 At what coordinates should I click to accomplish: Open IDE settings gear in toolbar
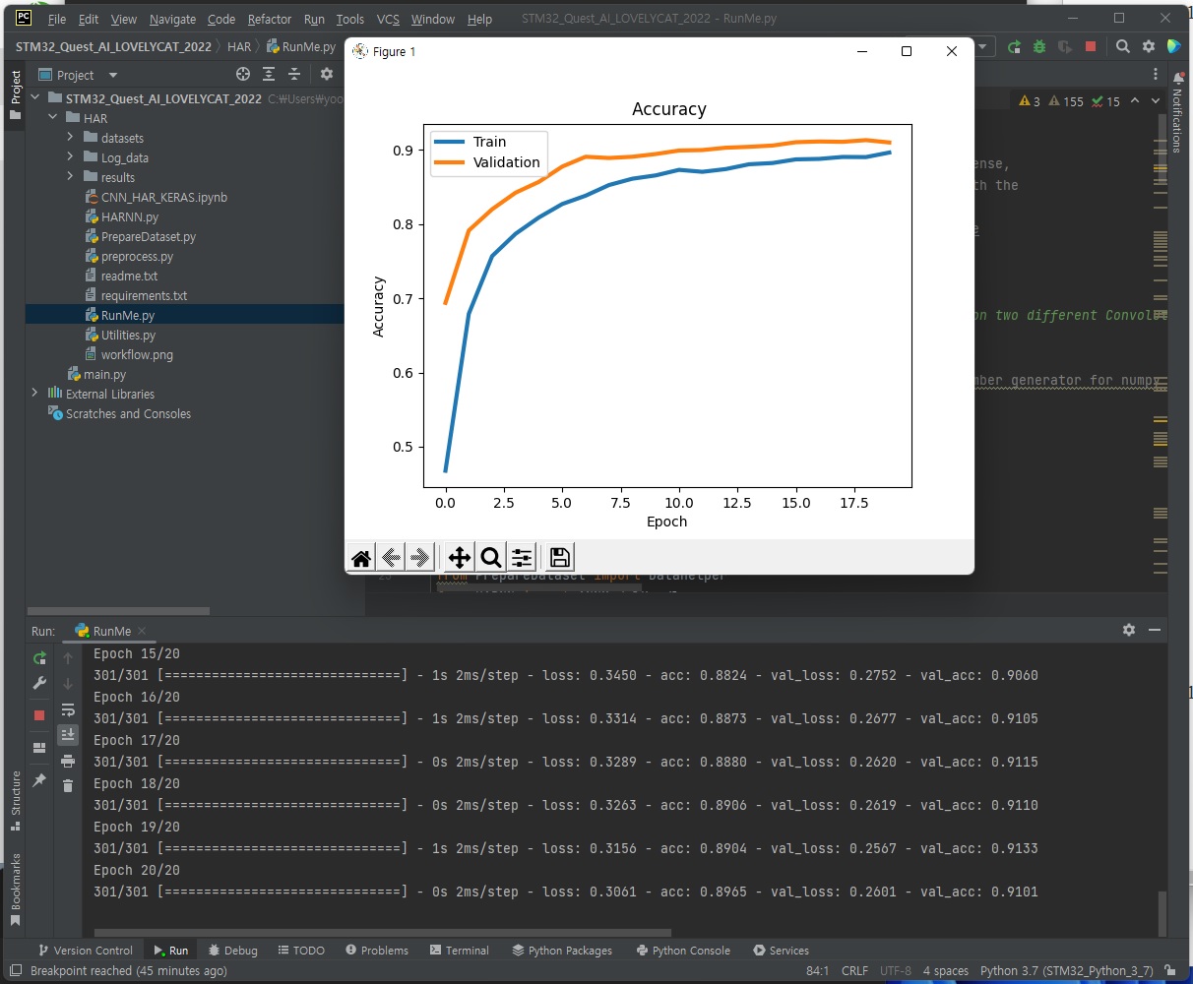coord(1149,46)
